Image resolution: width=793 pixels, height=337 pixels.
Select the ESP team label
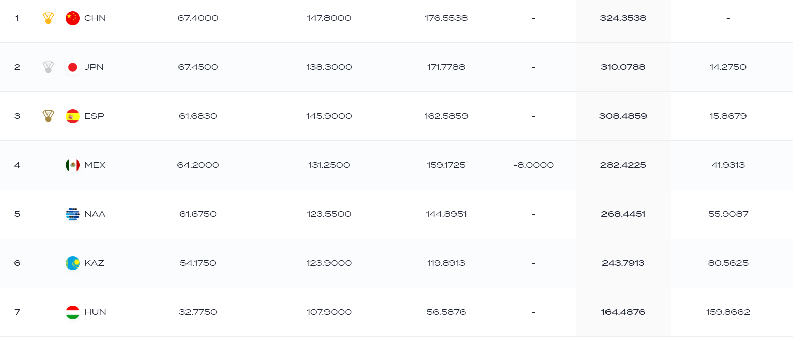coord(94,116)
